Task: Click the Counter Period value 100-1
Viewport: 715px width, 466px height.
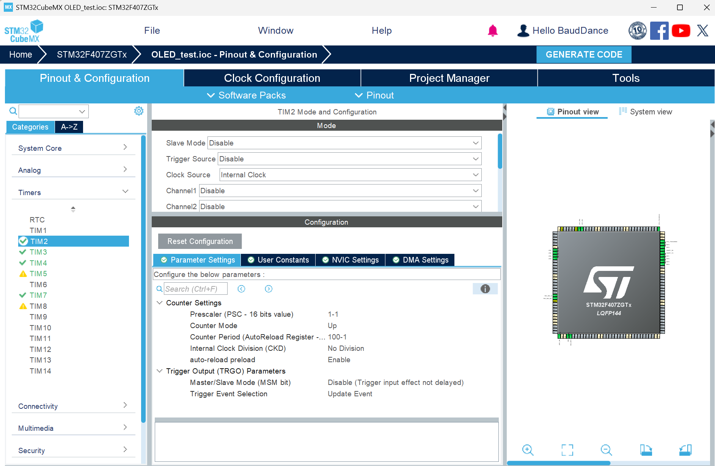Action: click(337, 337)
